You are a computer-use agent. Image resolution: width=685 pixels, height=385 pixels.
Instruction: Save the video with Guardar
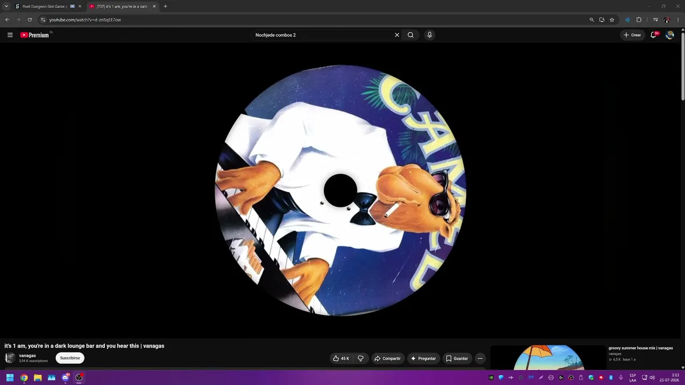(457, 358)
